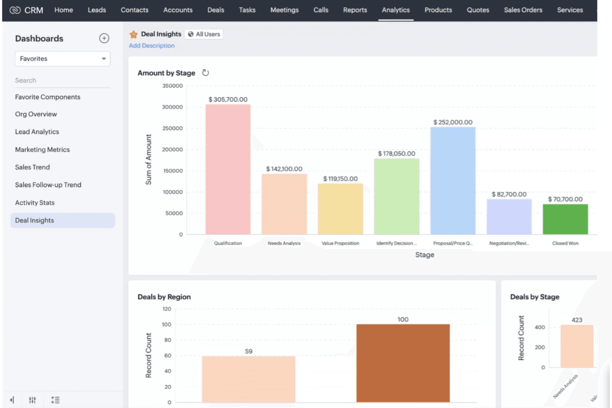Go to the Reports tab

pyautogui.click(x=355, y=10)
